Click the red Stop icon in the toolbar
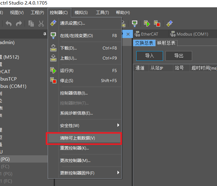Screen dimensions: 217x186 coord(157,23)
